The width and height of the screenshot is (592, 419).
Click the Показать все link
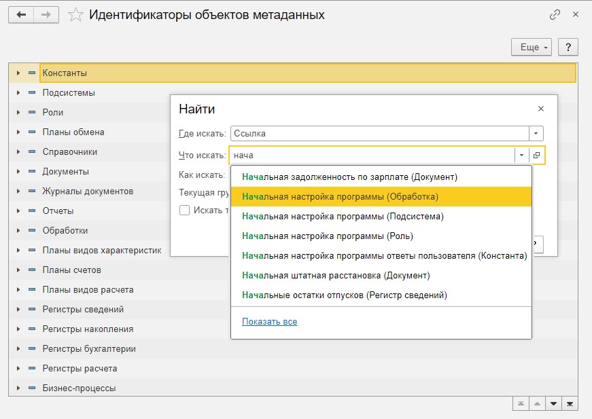270,321
